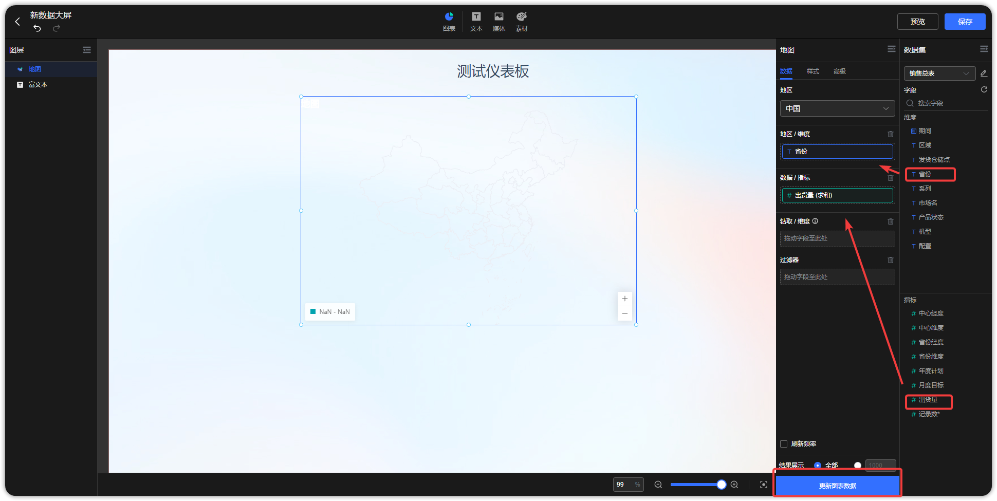
Task: Switch to the 数据 tab
Action: click(786, 71)
